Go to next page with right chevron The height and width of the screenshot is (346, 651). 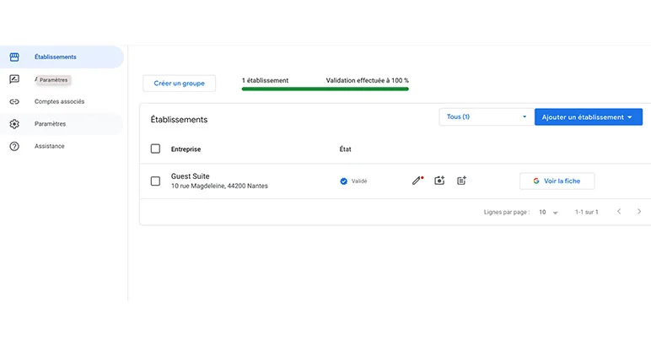(x=640, y=212)
